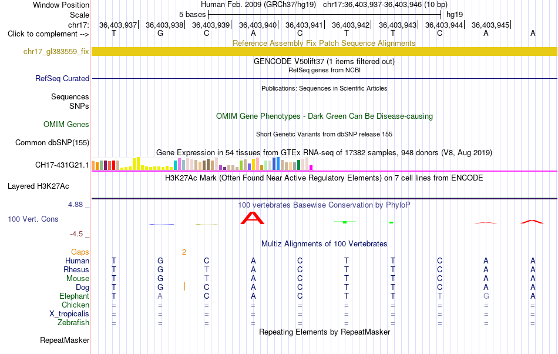Click the orange Gaps label
Screen dimensions: 558x354
pyautogui.click(x=80, y=252)
